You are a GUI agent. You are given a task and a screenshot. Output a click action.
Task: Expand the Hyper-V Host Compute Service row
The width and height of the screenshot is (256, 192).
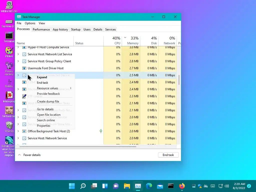tap(18, 47)
